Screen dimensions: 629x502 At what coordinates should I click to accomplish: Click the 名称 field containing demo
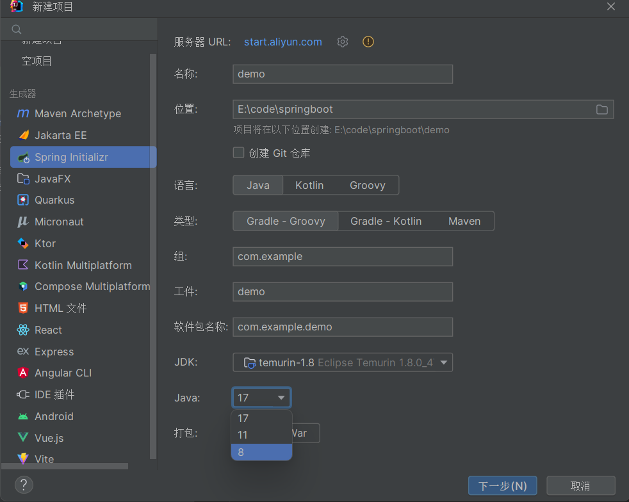click(343, 74)
